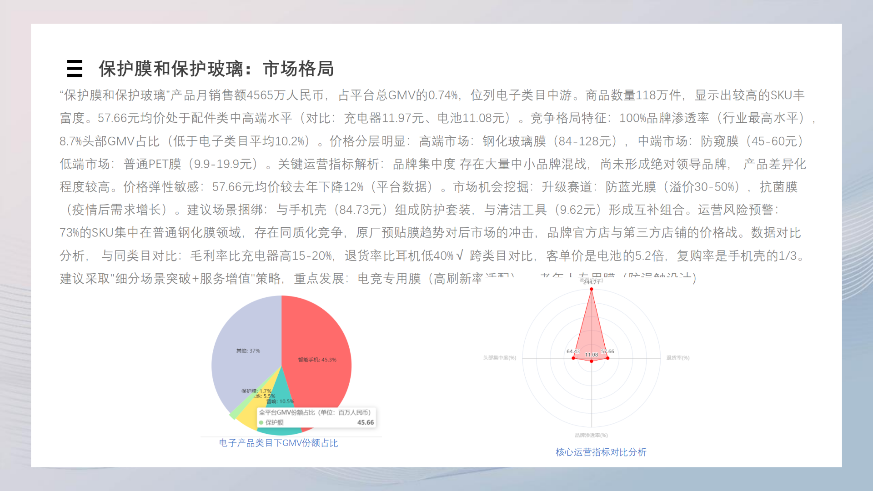Click the 音响: 10.5% pie label

point(280,401)
